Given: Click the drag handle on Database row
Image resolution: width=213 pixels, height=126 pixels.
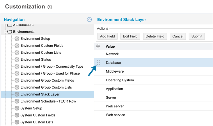Looking at the screenshot, I should click(99, 63).
